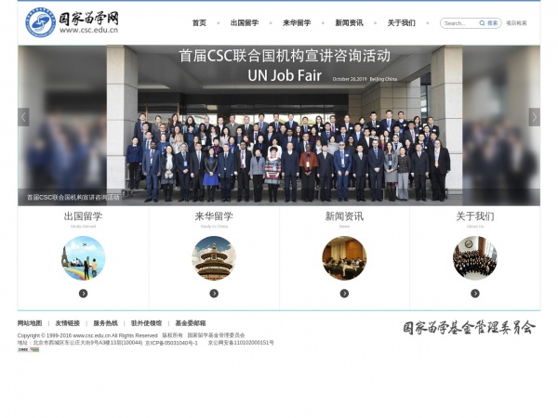Viewport: 558px width, 418px height.
Task: Open the 服务热线 footer link
Action: (105, 323)
